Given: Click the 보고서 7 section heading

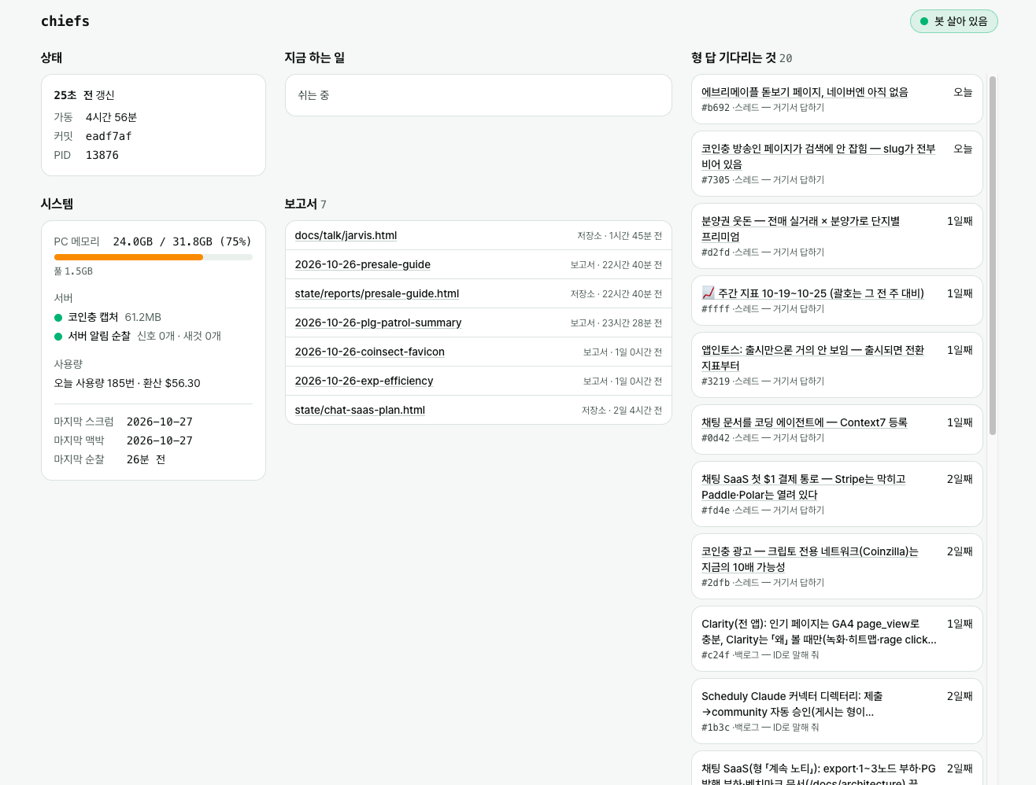Looking at the screenshot, I should point(305,204).
